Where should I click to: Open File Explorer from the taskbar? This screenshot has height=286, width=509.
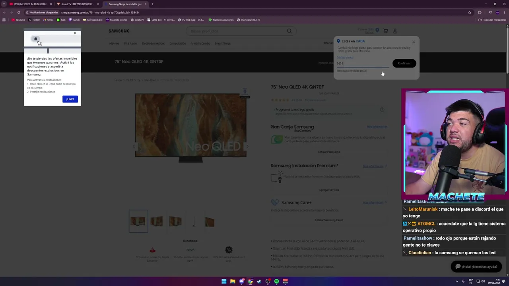point(233,281)
